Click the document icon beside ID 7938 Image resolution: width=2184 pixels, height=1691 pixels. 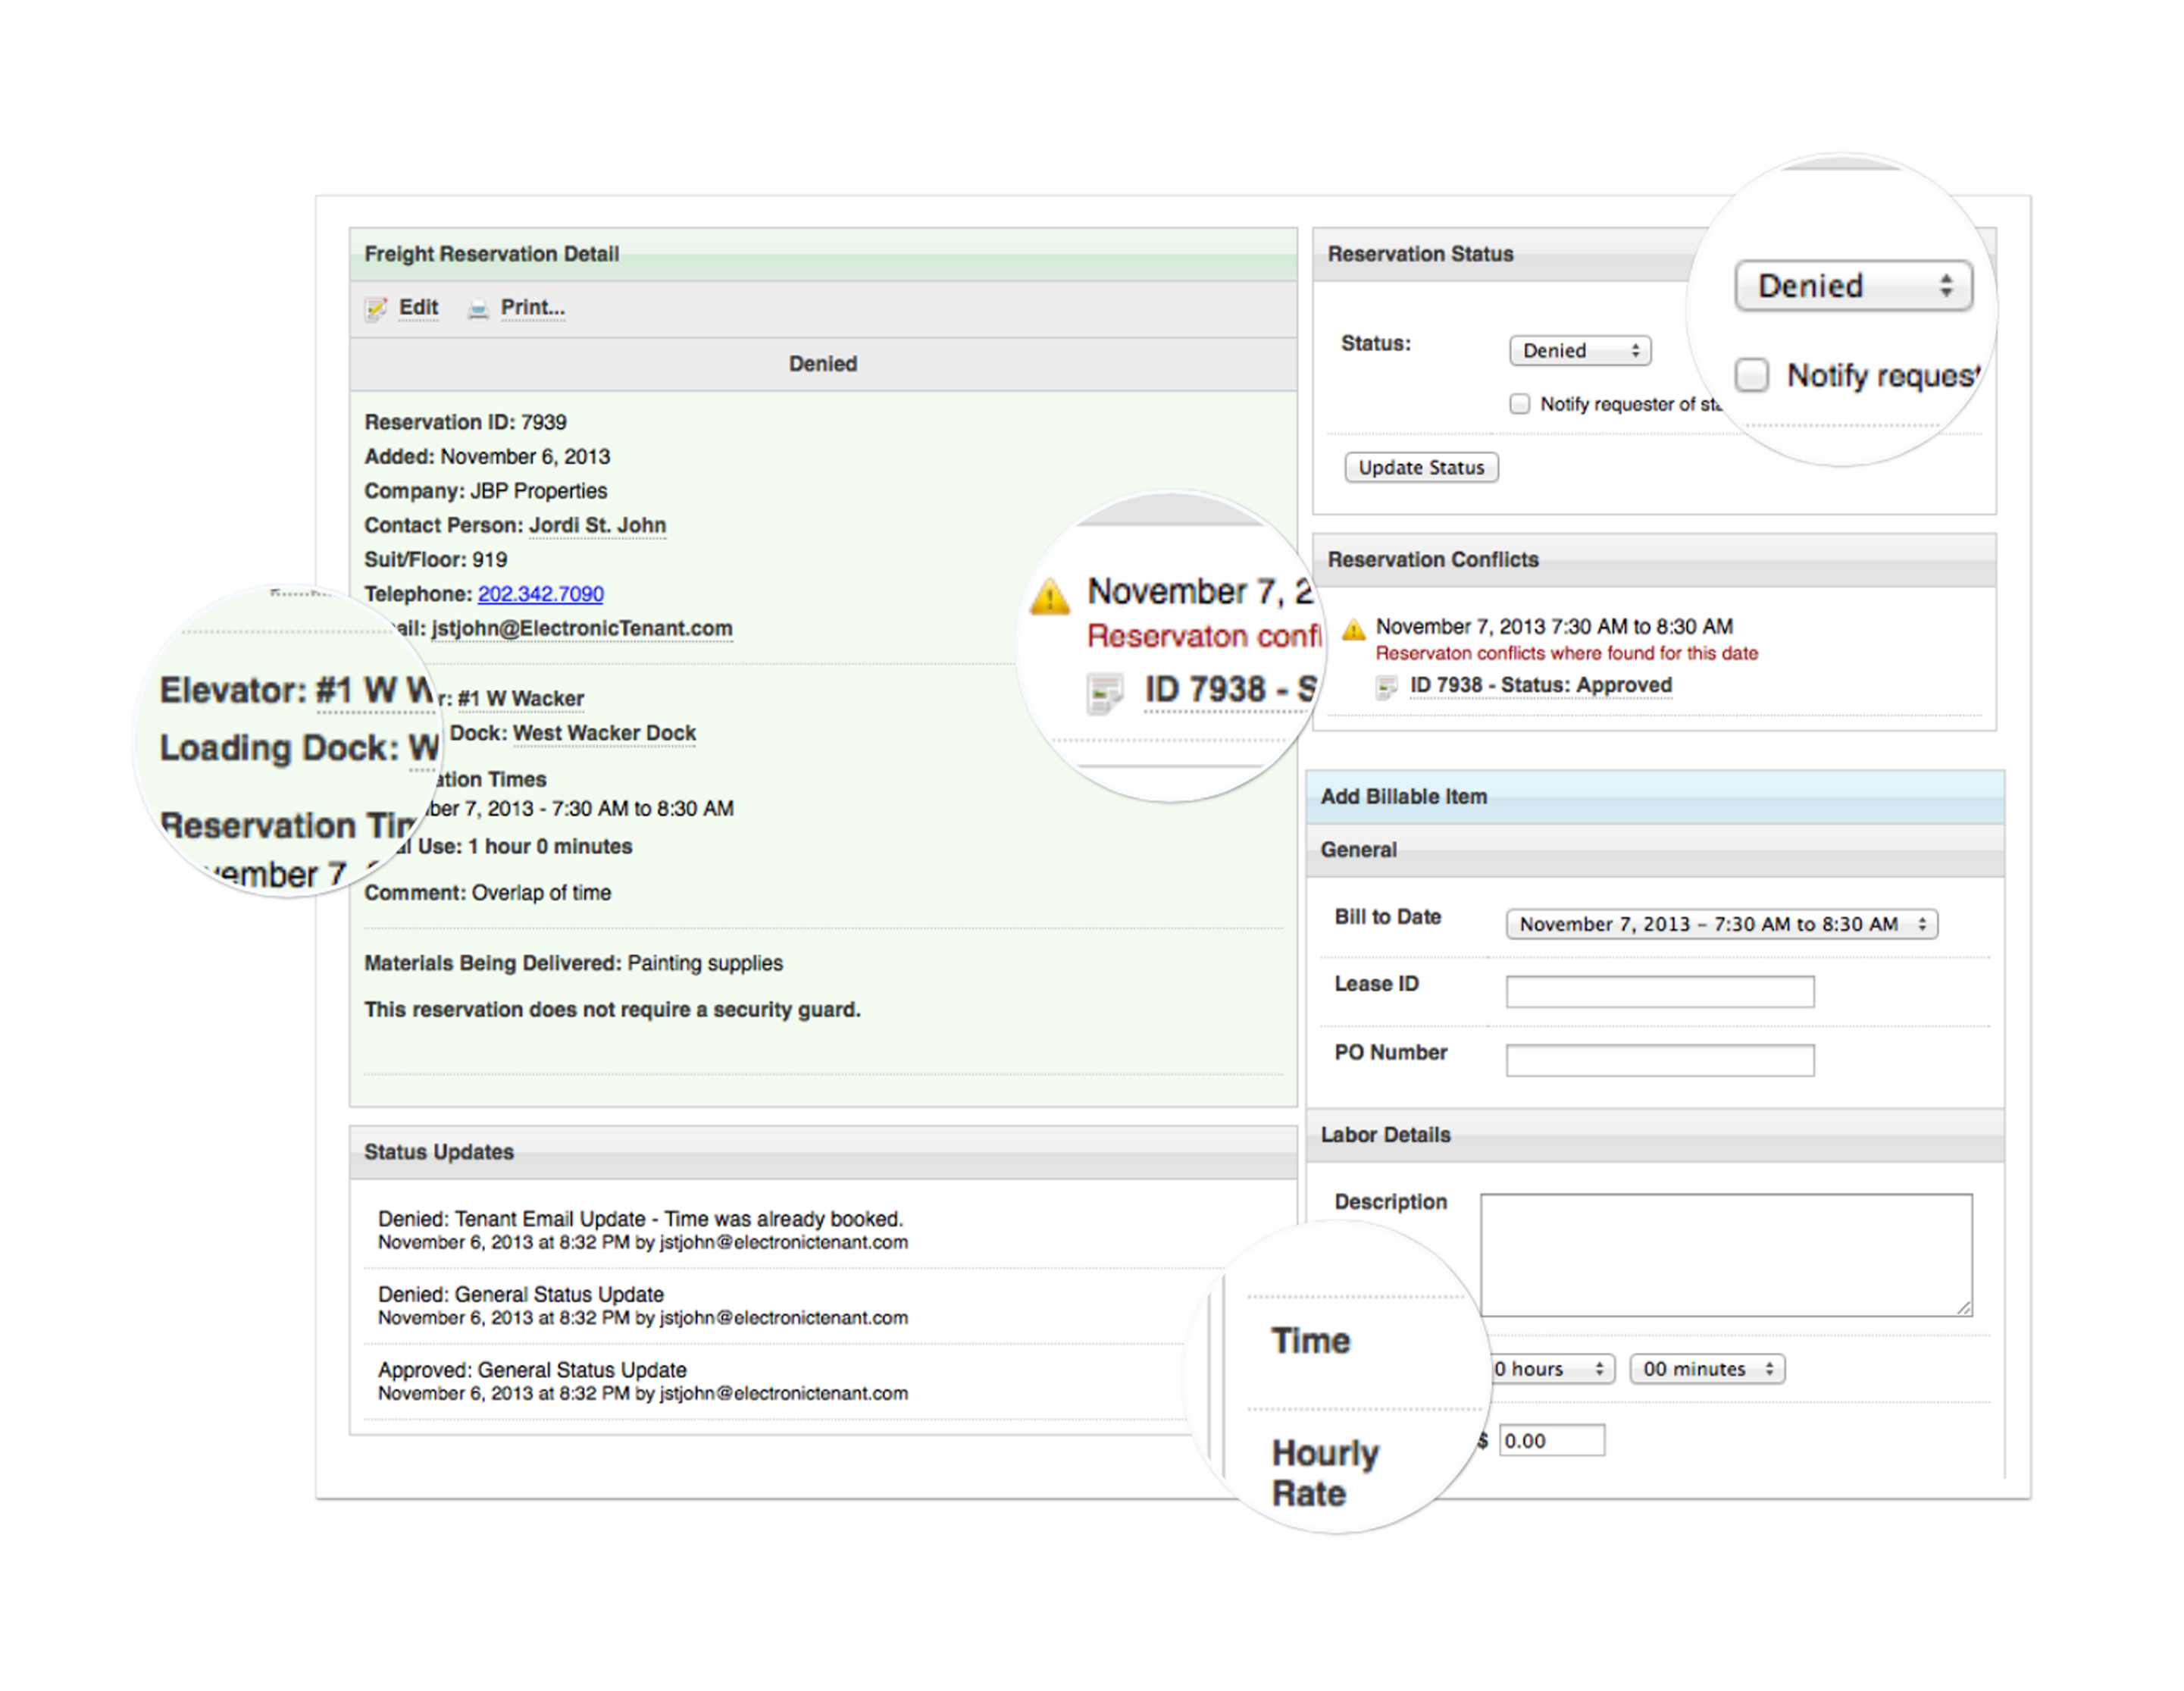point(1386,687)
